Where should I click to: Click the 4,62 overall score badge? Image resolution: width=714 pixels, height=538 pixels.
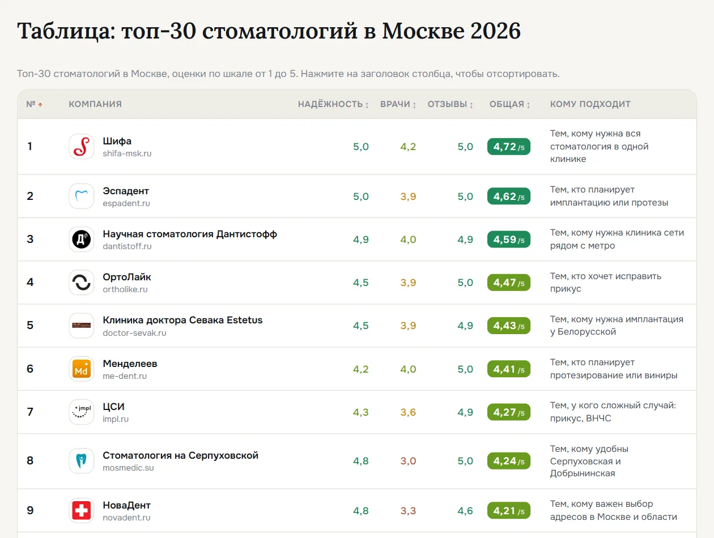point(509,197)
